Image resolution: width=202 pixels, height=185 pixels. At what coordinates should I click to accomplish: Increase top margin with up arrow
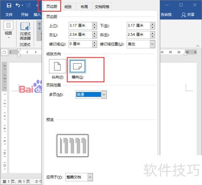point(95,24)
